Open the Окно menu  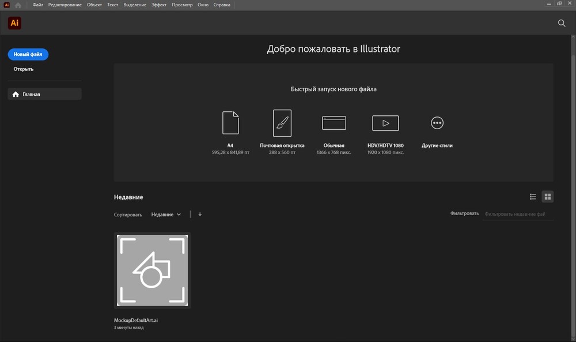(x=203, y=5)
